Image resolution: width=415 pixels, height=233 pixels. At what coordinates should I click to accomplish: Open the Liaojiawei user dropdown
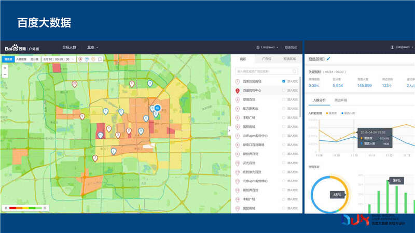point(268,47)
